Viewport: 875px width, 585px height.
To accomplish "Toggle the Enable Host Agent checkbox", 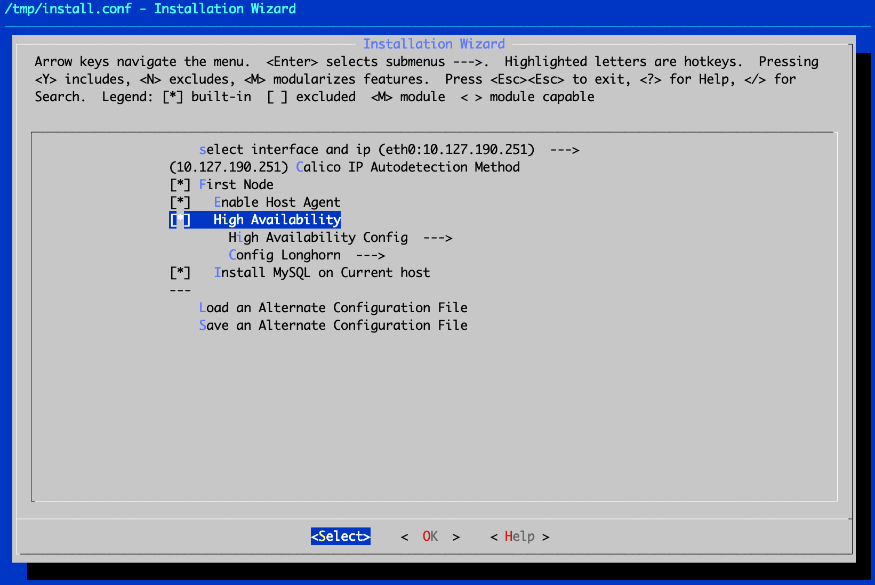I will 180,202.
